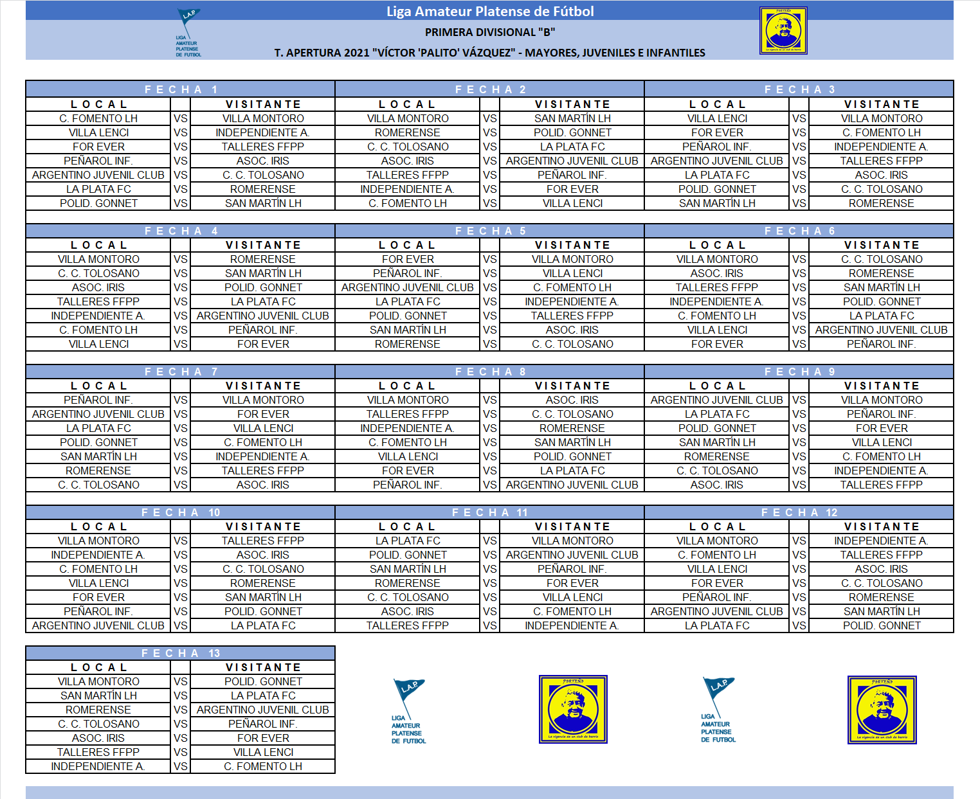Select 'VILLA MONTORO' in Fecha 9
The image size is (980, 799).
point(882,400)
